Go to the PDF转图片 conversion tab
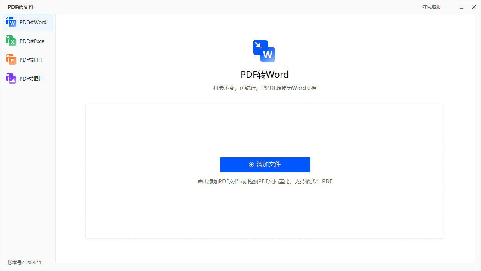The height and width of the screenshot is (271, 481). click(x=28, y=79)
